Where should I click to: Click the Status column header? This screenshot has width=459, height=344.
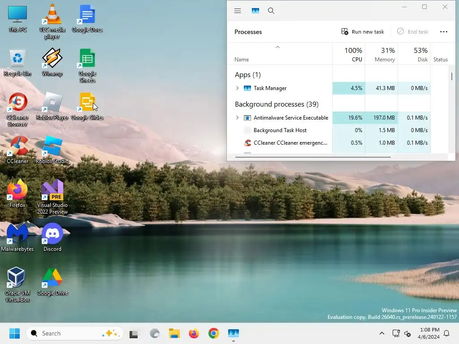(x=440, y=60)
